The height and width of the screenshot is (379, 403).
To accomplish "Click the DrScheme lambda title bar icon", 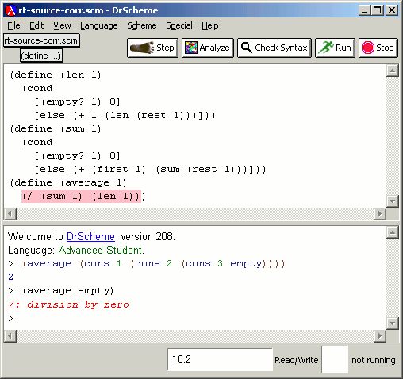I will click(11, 10).
